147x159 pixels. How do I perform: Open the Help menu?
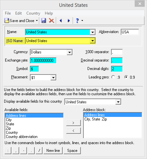[x=49, y=13]
